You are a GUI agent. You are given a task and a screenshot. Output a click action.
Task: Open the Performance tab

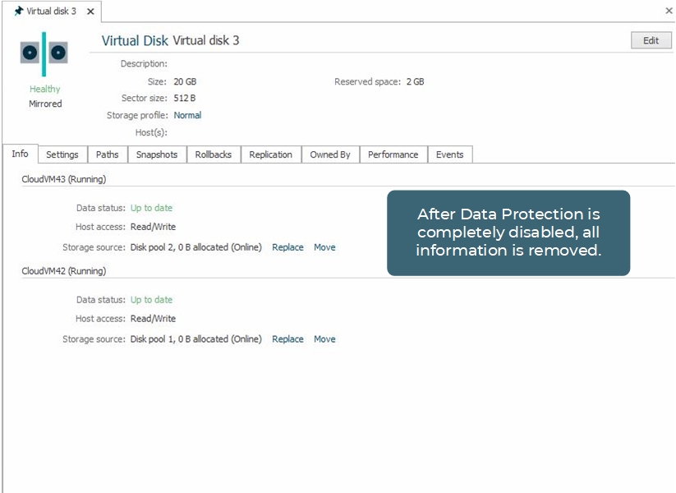(x=393, y=154)
